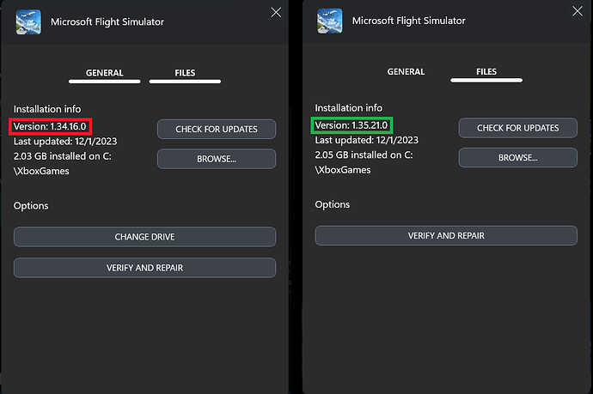Click 'Installation info' heading in right window
This screenshot has width=593, height=394.
coord(349,108)
